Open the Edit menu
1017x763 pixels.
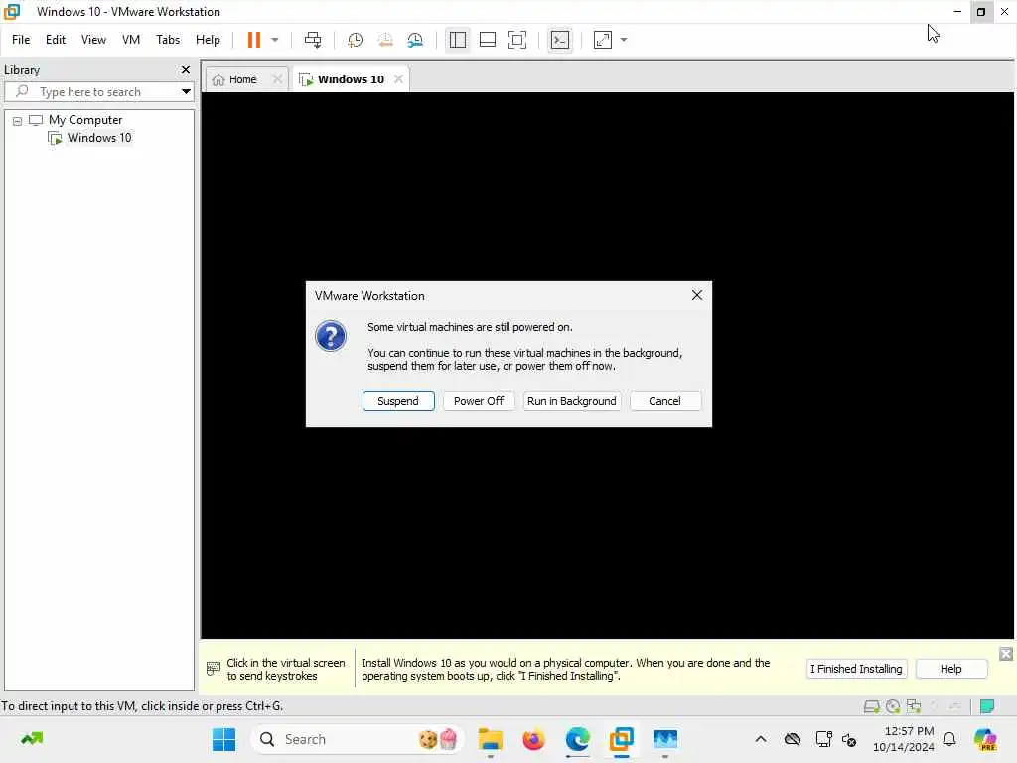[56, 40]
